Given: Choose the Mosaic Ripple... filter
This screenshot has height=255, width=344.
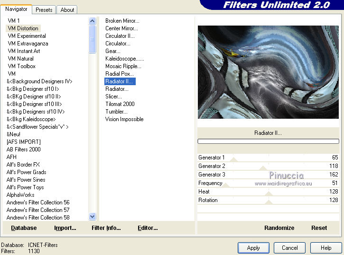Looking at the screenshot, I should [123, 66].
